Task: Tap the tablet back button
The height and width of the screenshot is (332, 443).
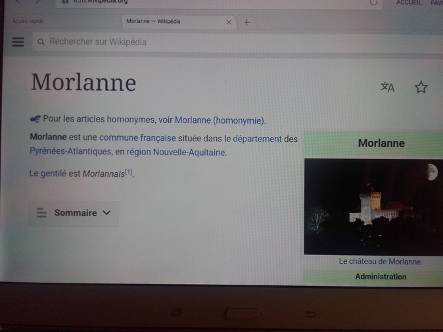Action: point(310,314)
